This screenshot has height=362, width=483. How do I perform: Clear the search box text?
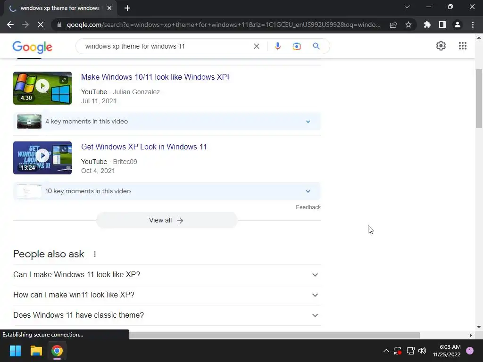pyautogui.click(x=256, y=46)
